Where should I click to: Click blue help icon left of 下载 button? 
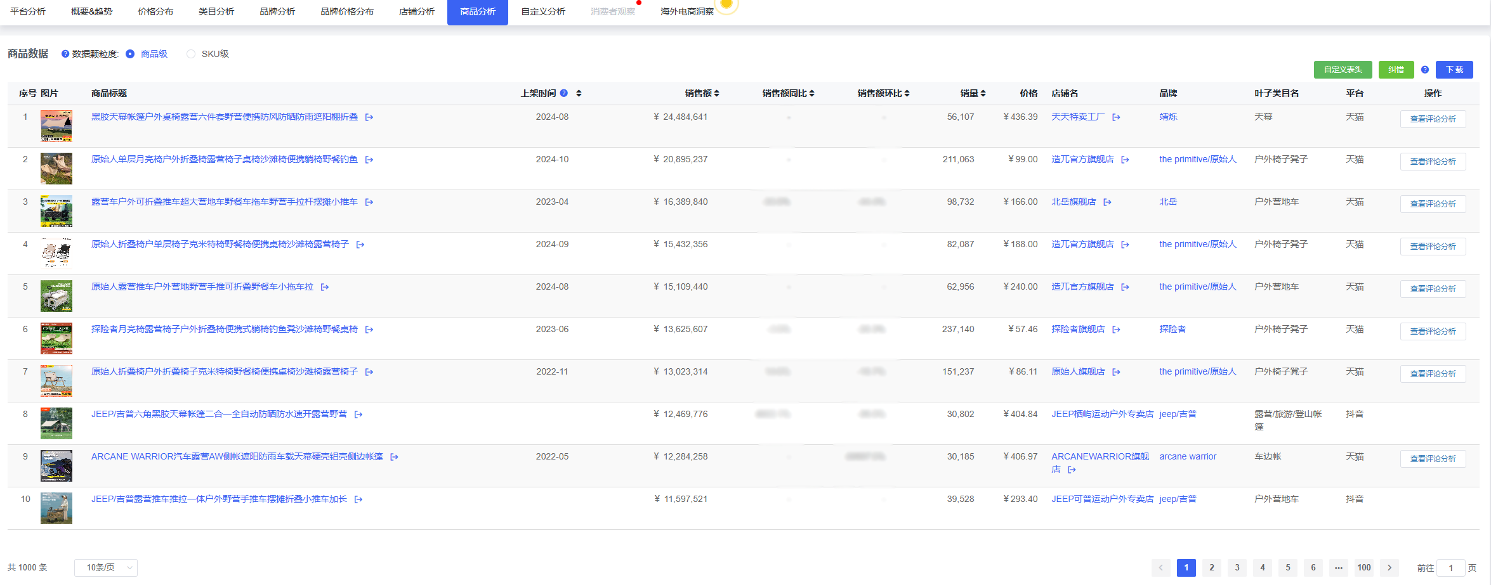coord(1425,70)
